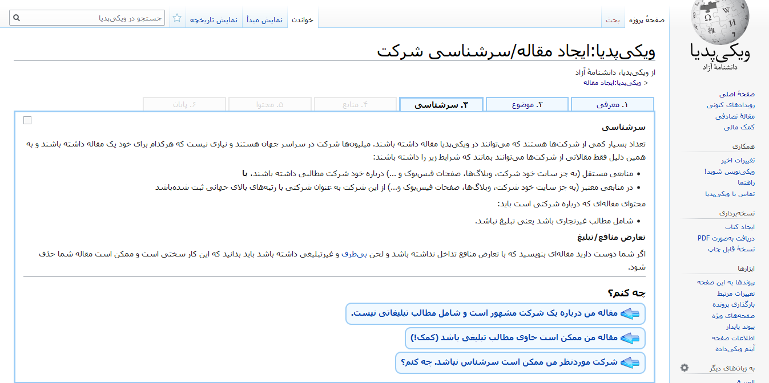
Task: Click the 'سرشناسی' section heading in content
Action: click(x=623, y=127)
